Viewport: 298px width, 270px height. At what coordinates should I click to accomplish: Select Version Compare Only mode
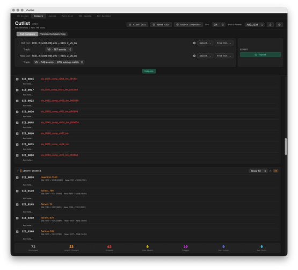pos(53,34)
